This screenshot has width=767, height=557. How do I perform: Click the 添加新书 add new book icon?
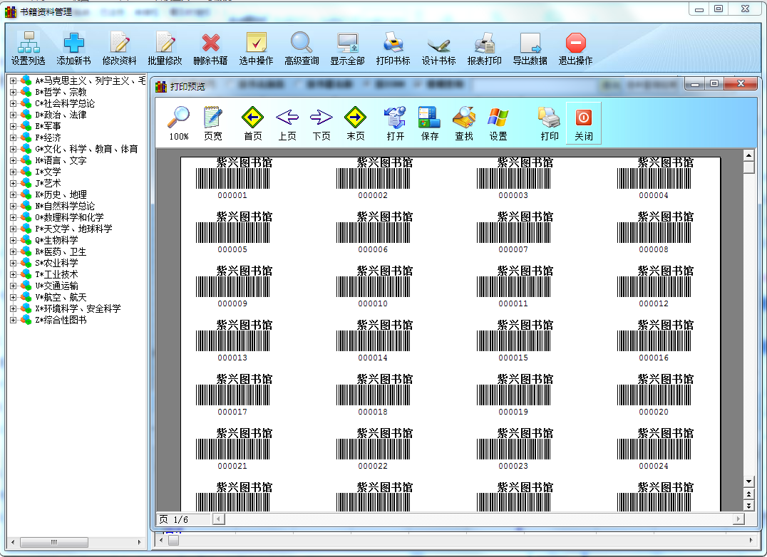coord(74,48)
